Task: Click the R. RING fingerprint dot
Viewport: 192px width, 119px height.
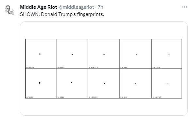Action: click(x=137, y=55)
